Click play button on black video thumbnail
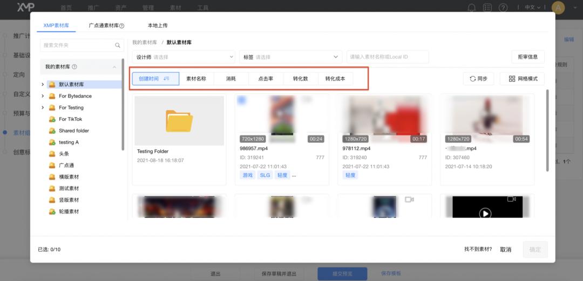Viewport: 583px width, 281px height. coord(485,214)
